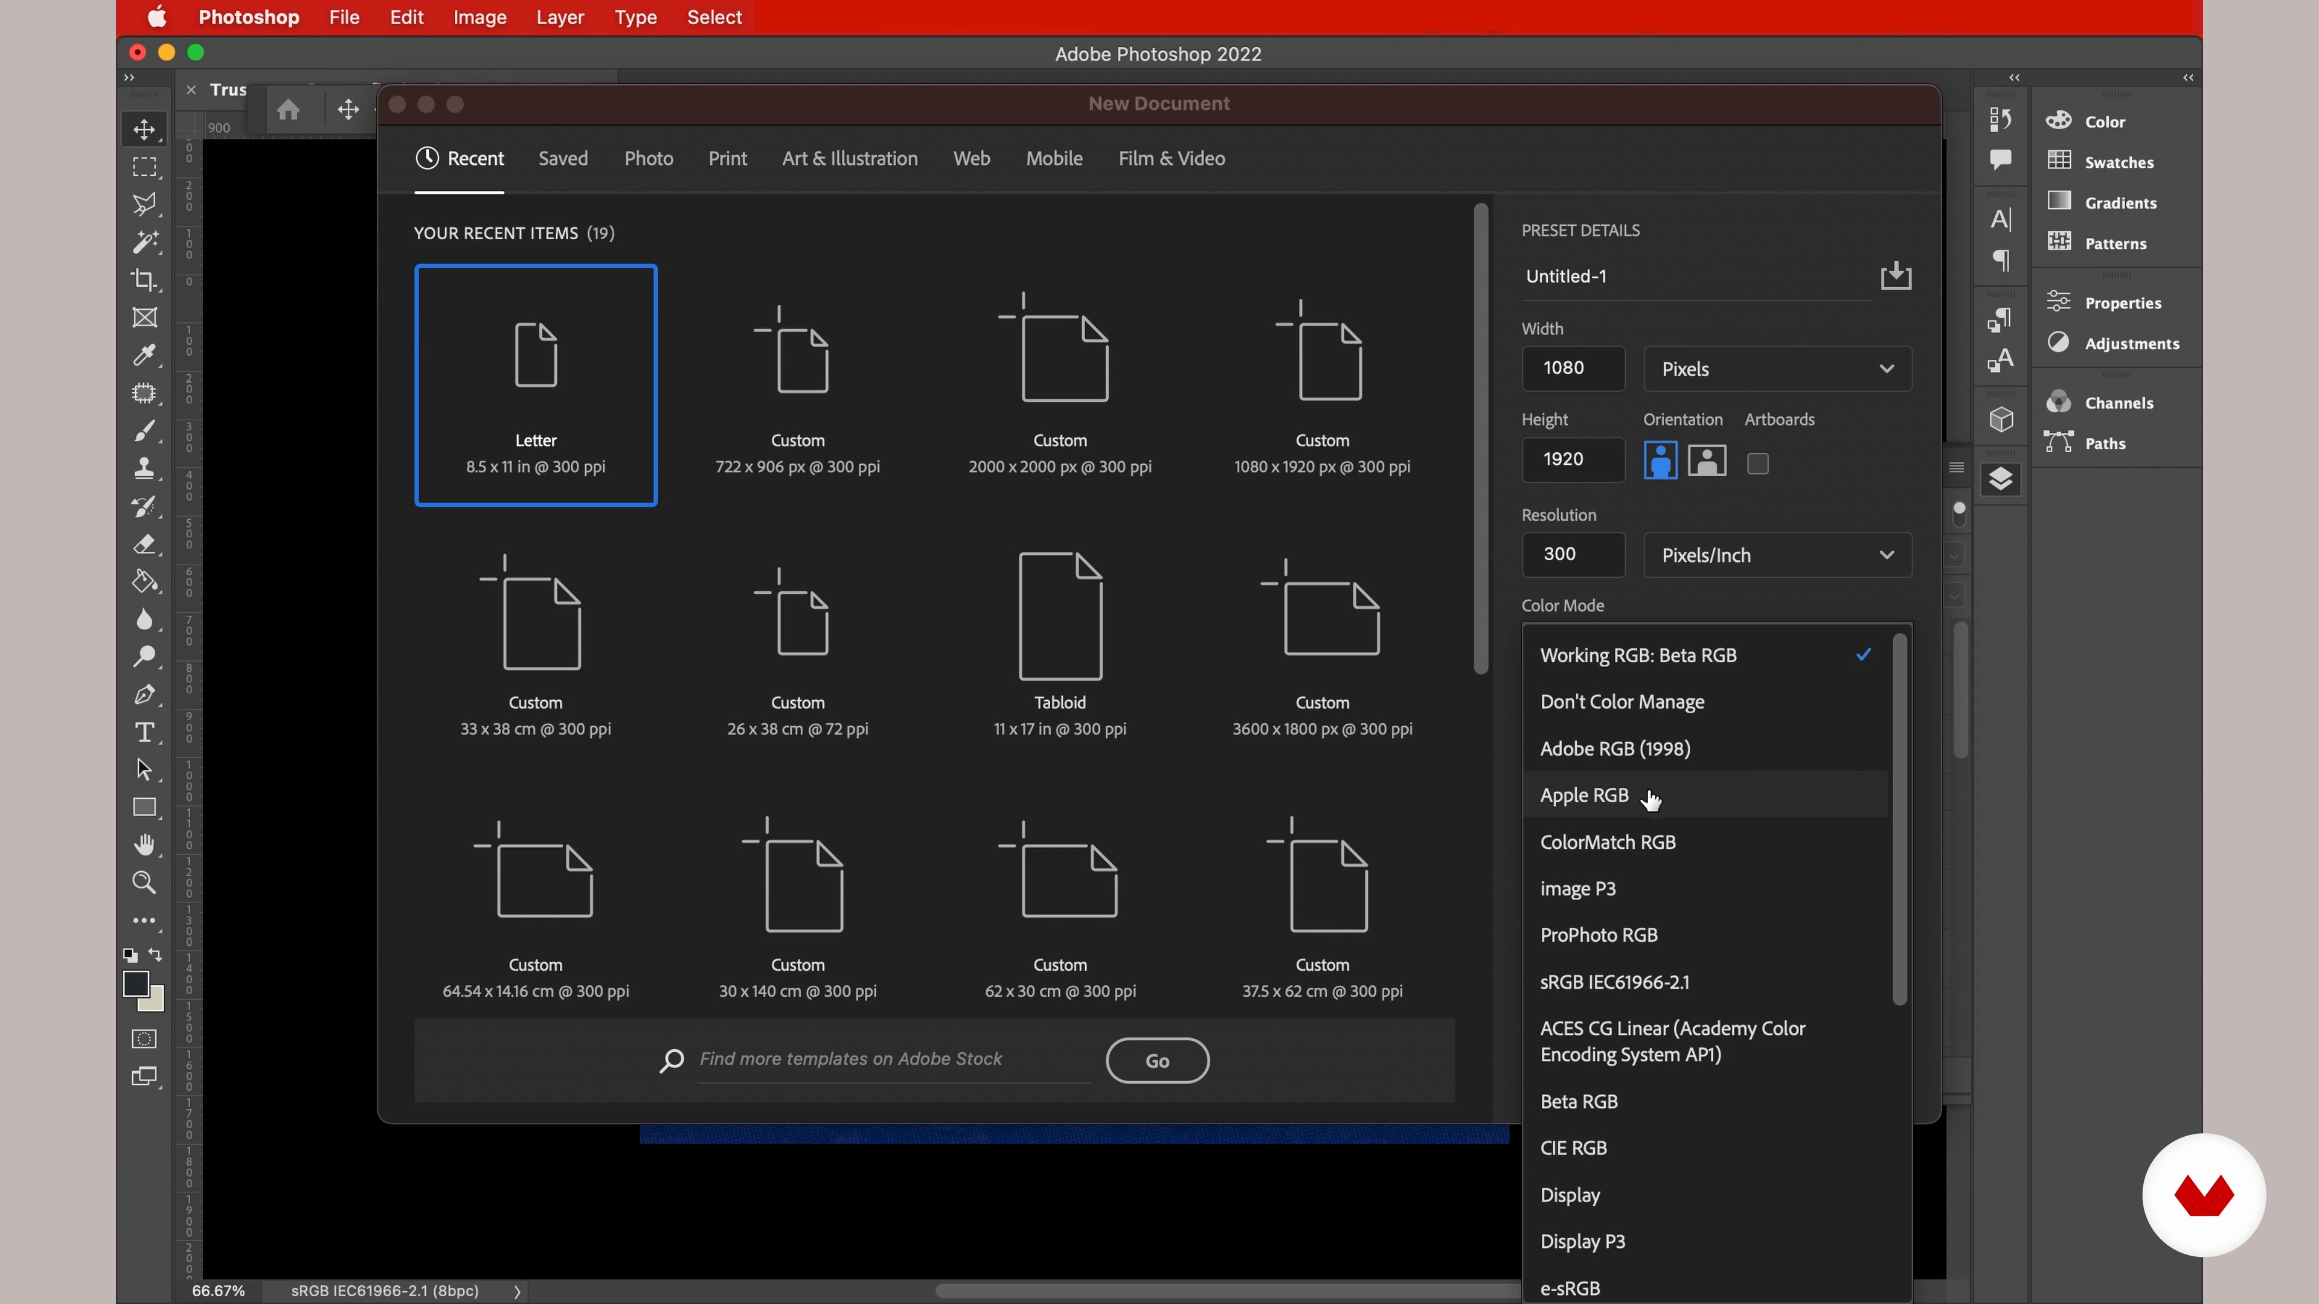Select the Horizontal Type tool
The width and height of the screenshot is (2319, 1304).
(x=144, y=732)
